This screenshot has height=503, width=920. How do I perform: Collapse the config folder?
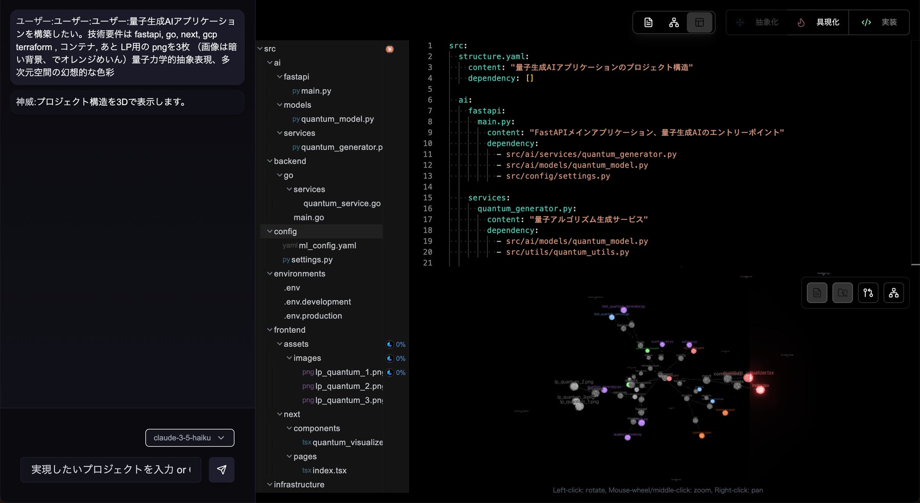click(270, 232)
